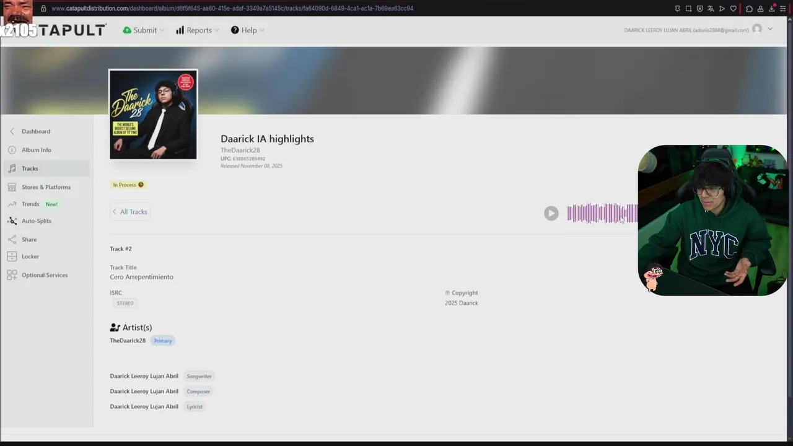The width and height of the screenshot is (793, 446).
Task: Click the Cero Arrepentimiento track title
Action: pyautogui.click(x=141, y=277)
